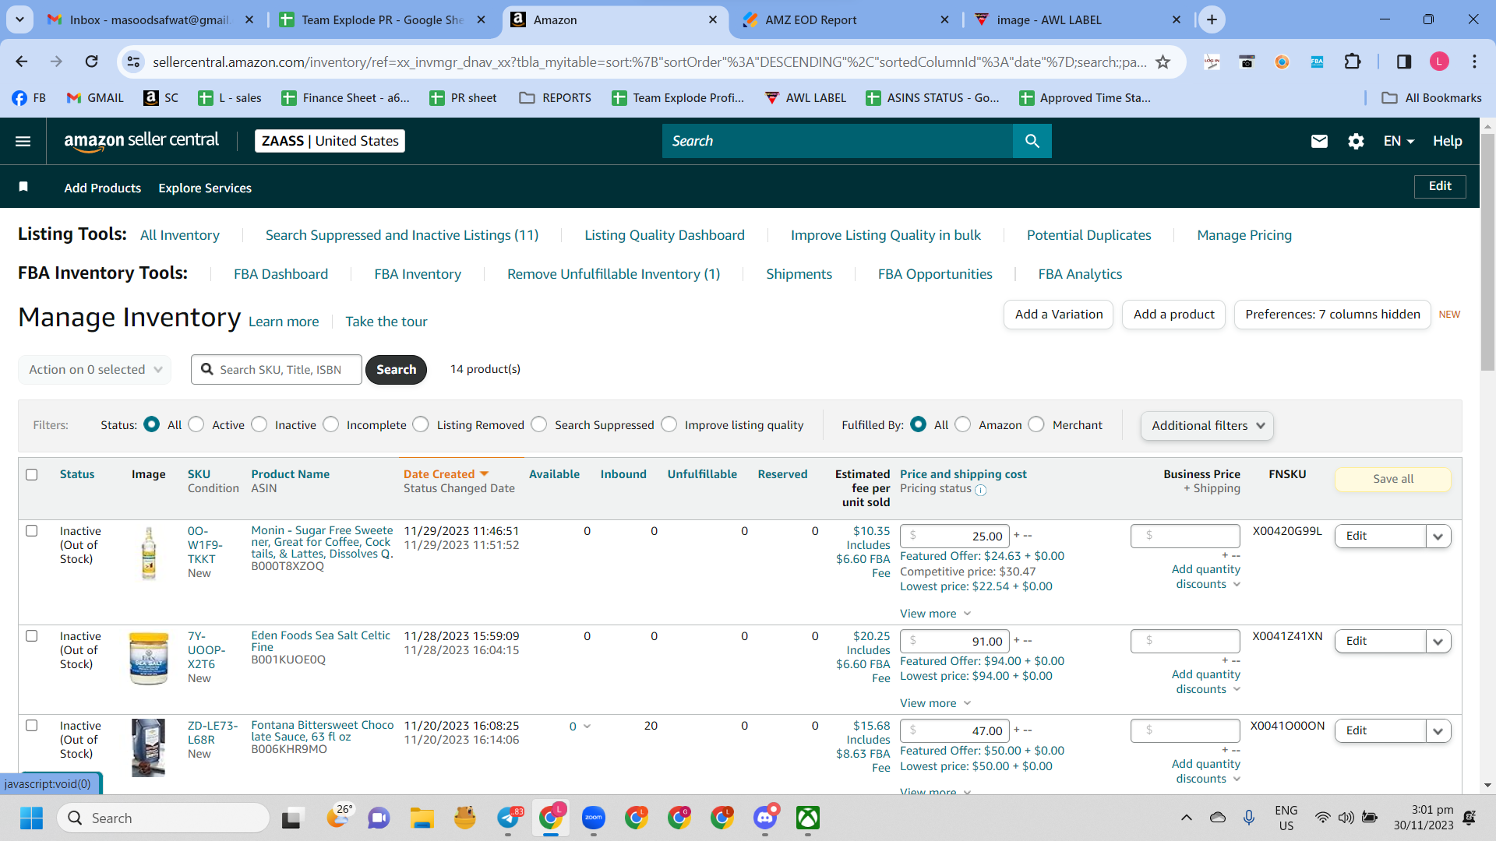Open Zoom from the taskbar
The height and width of the screenshot is (841, 1496).
click(x=594, y=818)
